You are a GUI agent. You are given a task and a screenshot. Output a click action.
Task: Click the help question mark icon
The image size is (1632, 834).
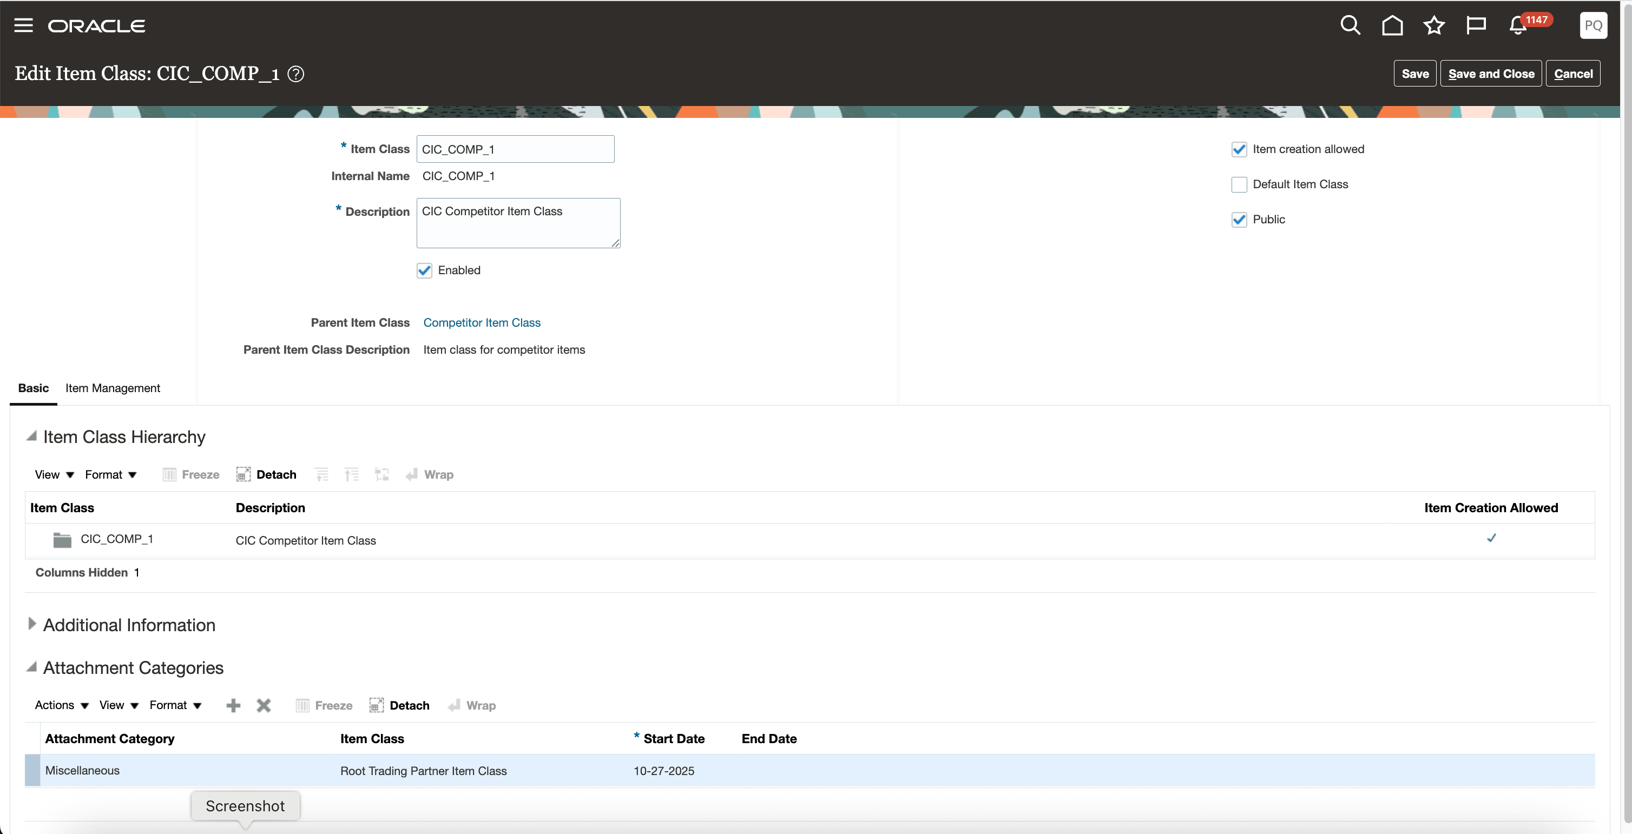pyautogui.click(x=296, y=74)
